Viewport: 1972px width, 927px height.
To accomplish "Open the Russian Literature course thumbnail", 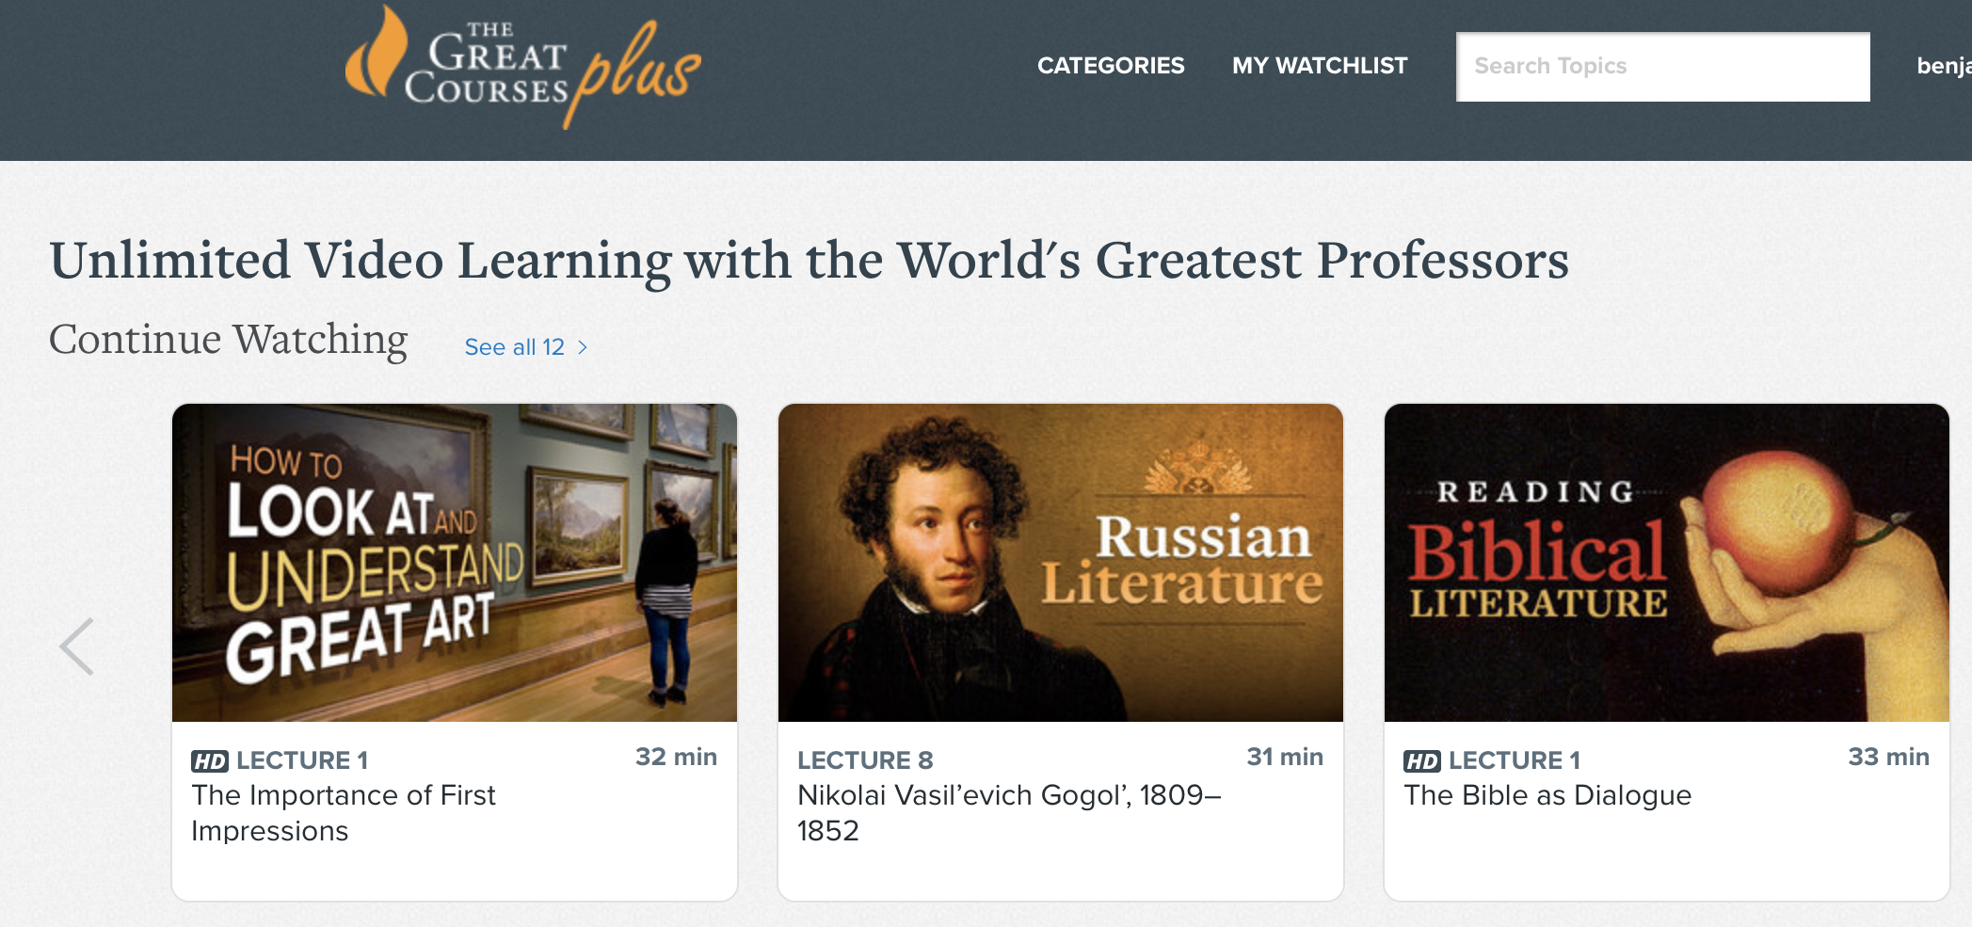I will point(1060,563).
